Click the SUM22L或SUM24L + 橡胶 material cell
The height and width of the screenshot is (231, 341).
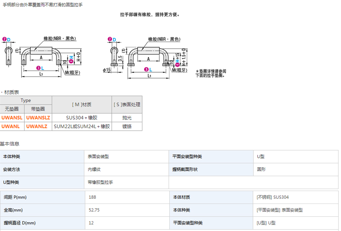tap(82, 126)
